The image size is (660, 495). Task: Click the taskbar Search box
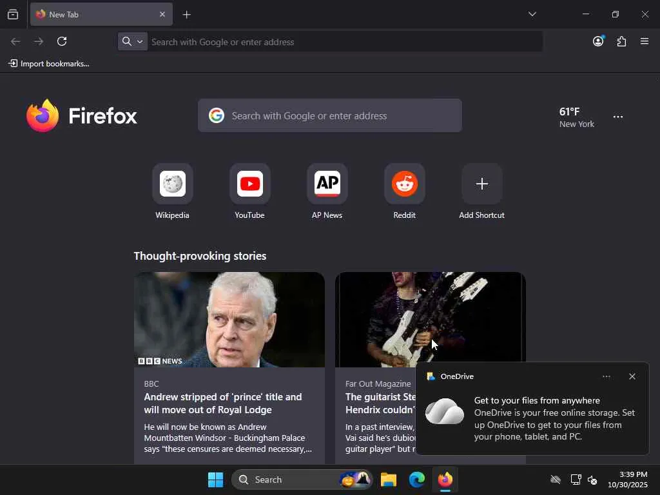302,480
